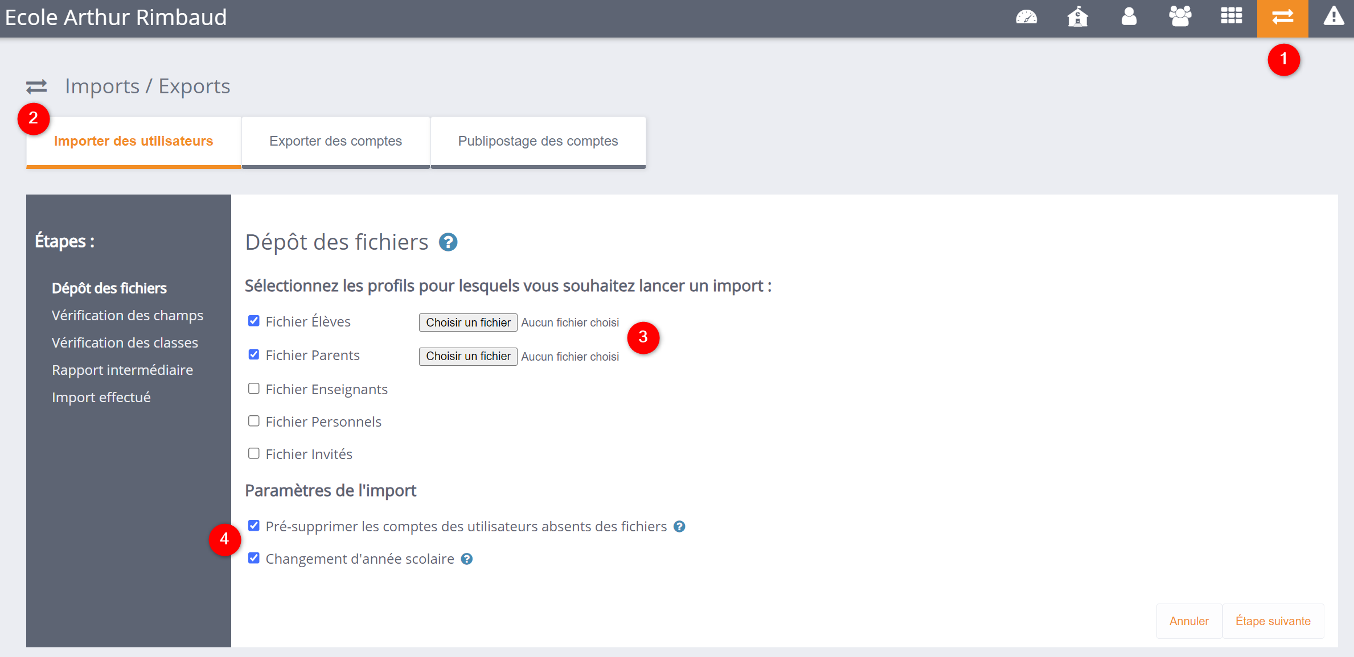Check the Fichier Enseignants checkbox

click(254, 389)
